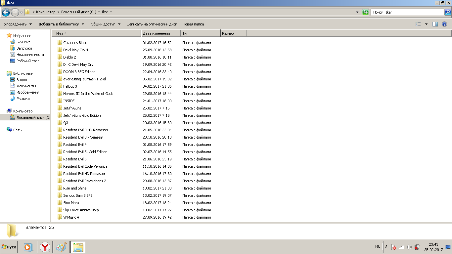Click the refresh icon beside the address bar
Image resolution: width=452 pixels, height=254 pixels.
365,12
